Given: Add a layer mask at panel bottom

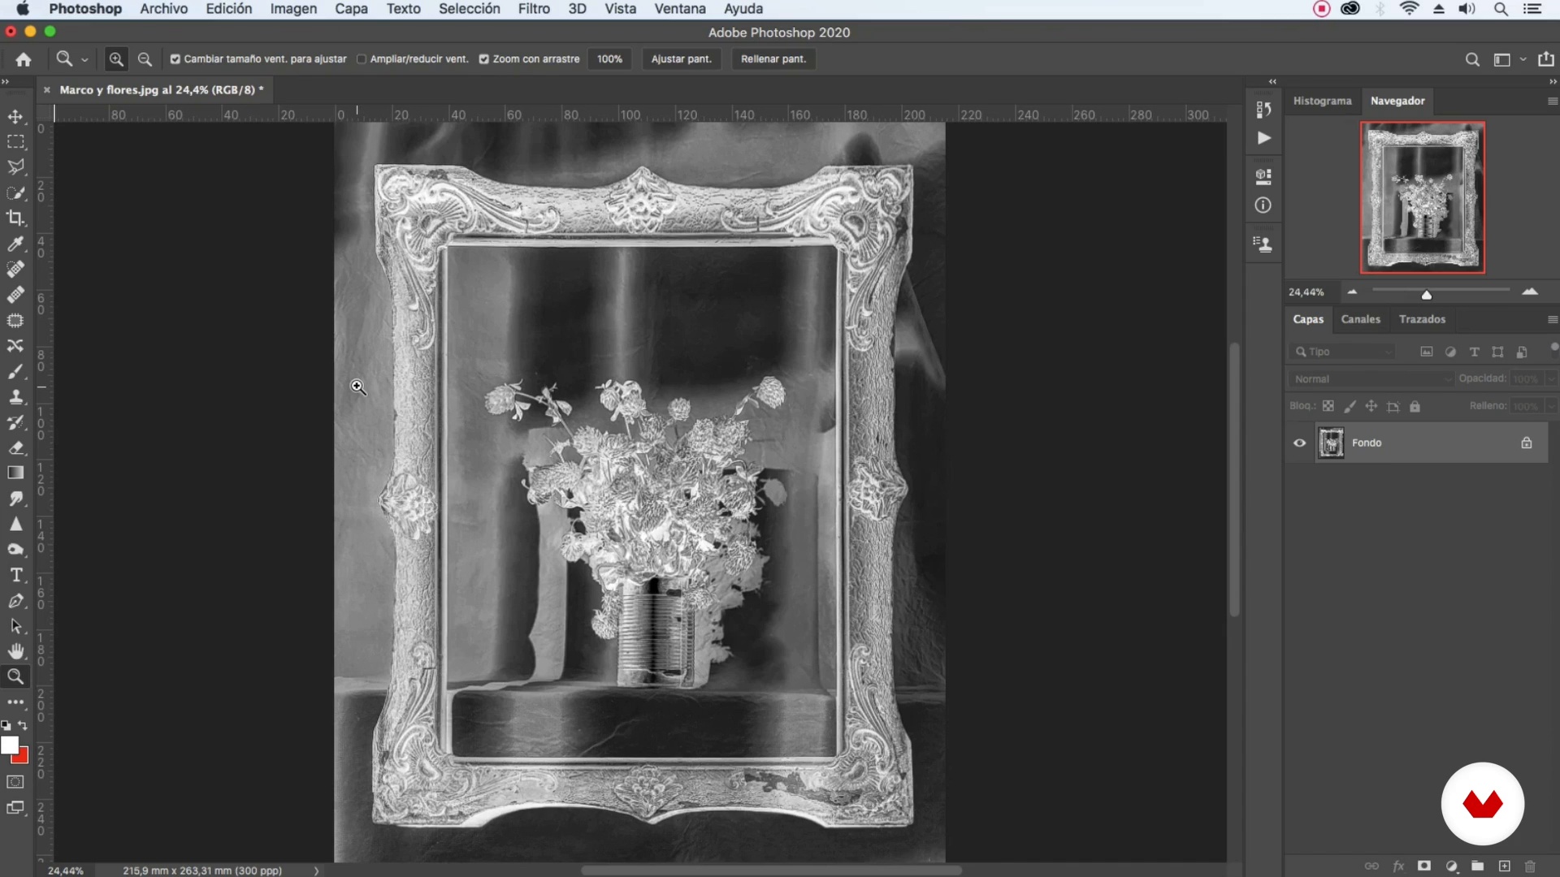Looking at the screenshot, I should [x=1424, y=866].
